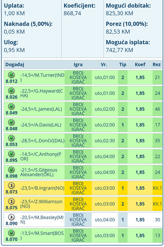This screenshot has width=164, height=247.
Task: Click the yellow status icon for B.Ingram row
Action: point(11,186)
